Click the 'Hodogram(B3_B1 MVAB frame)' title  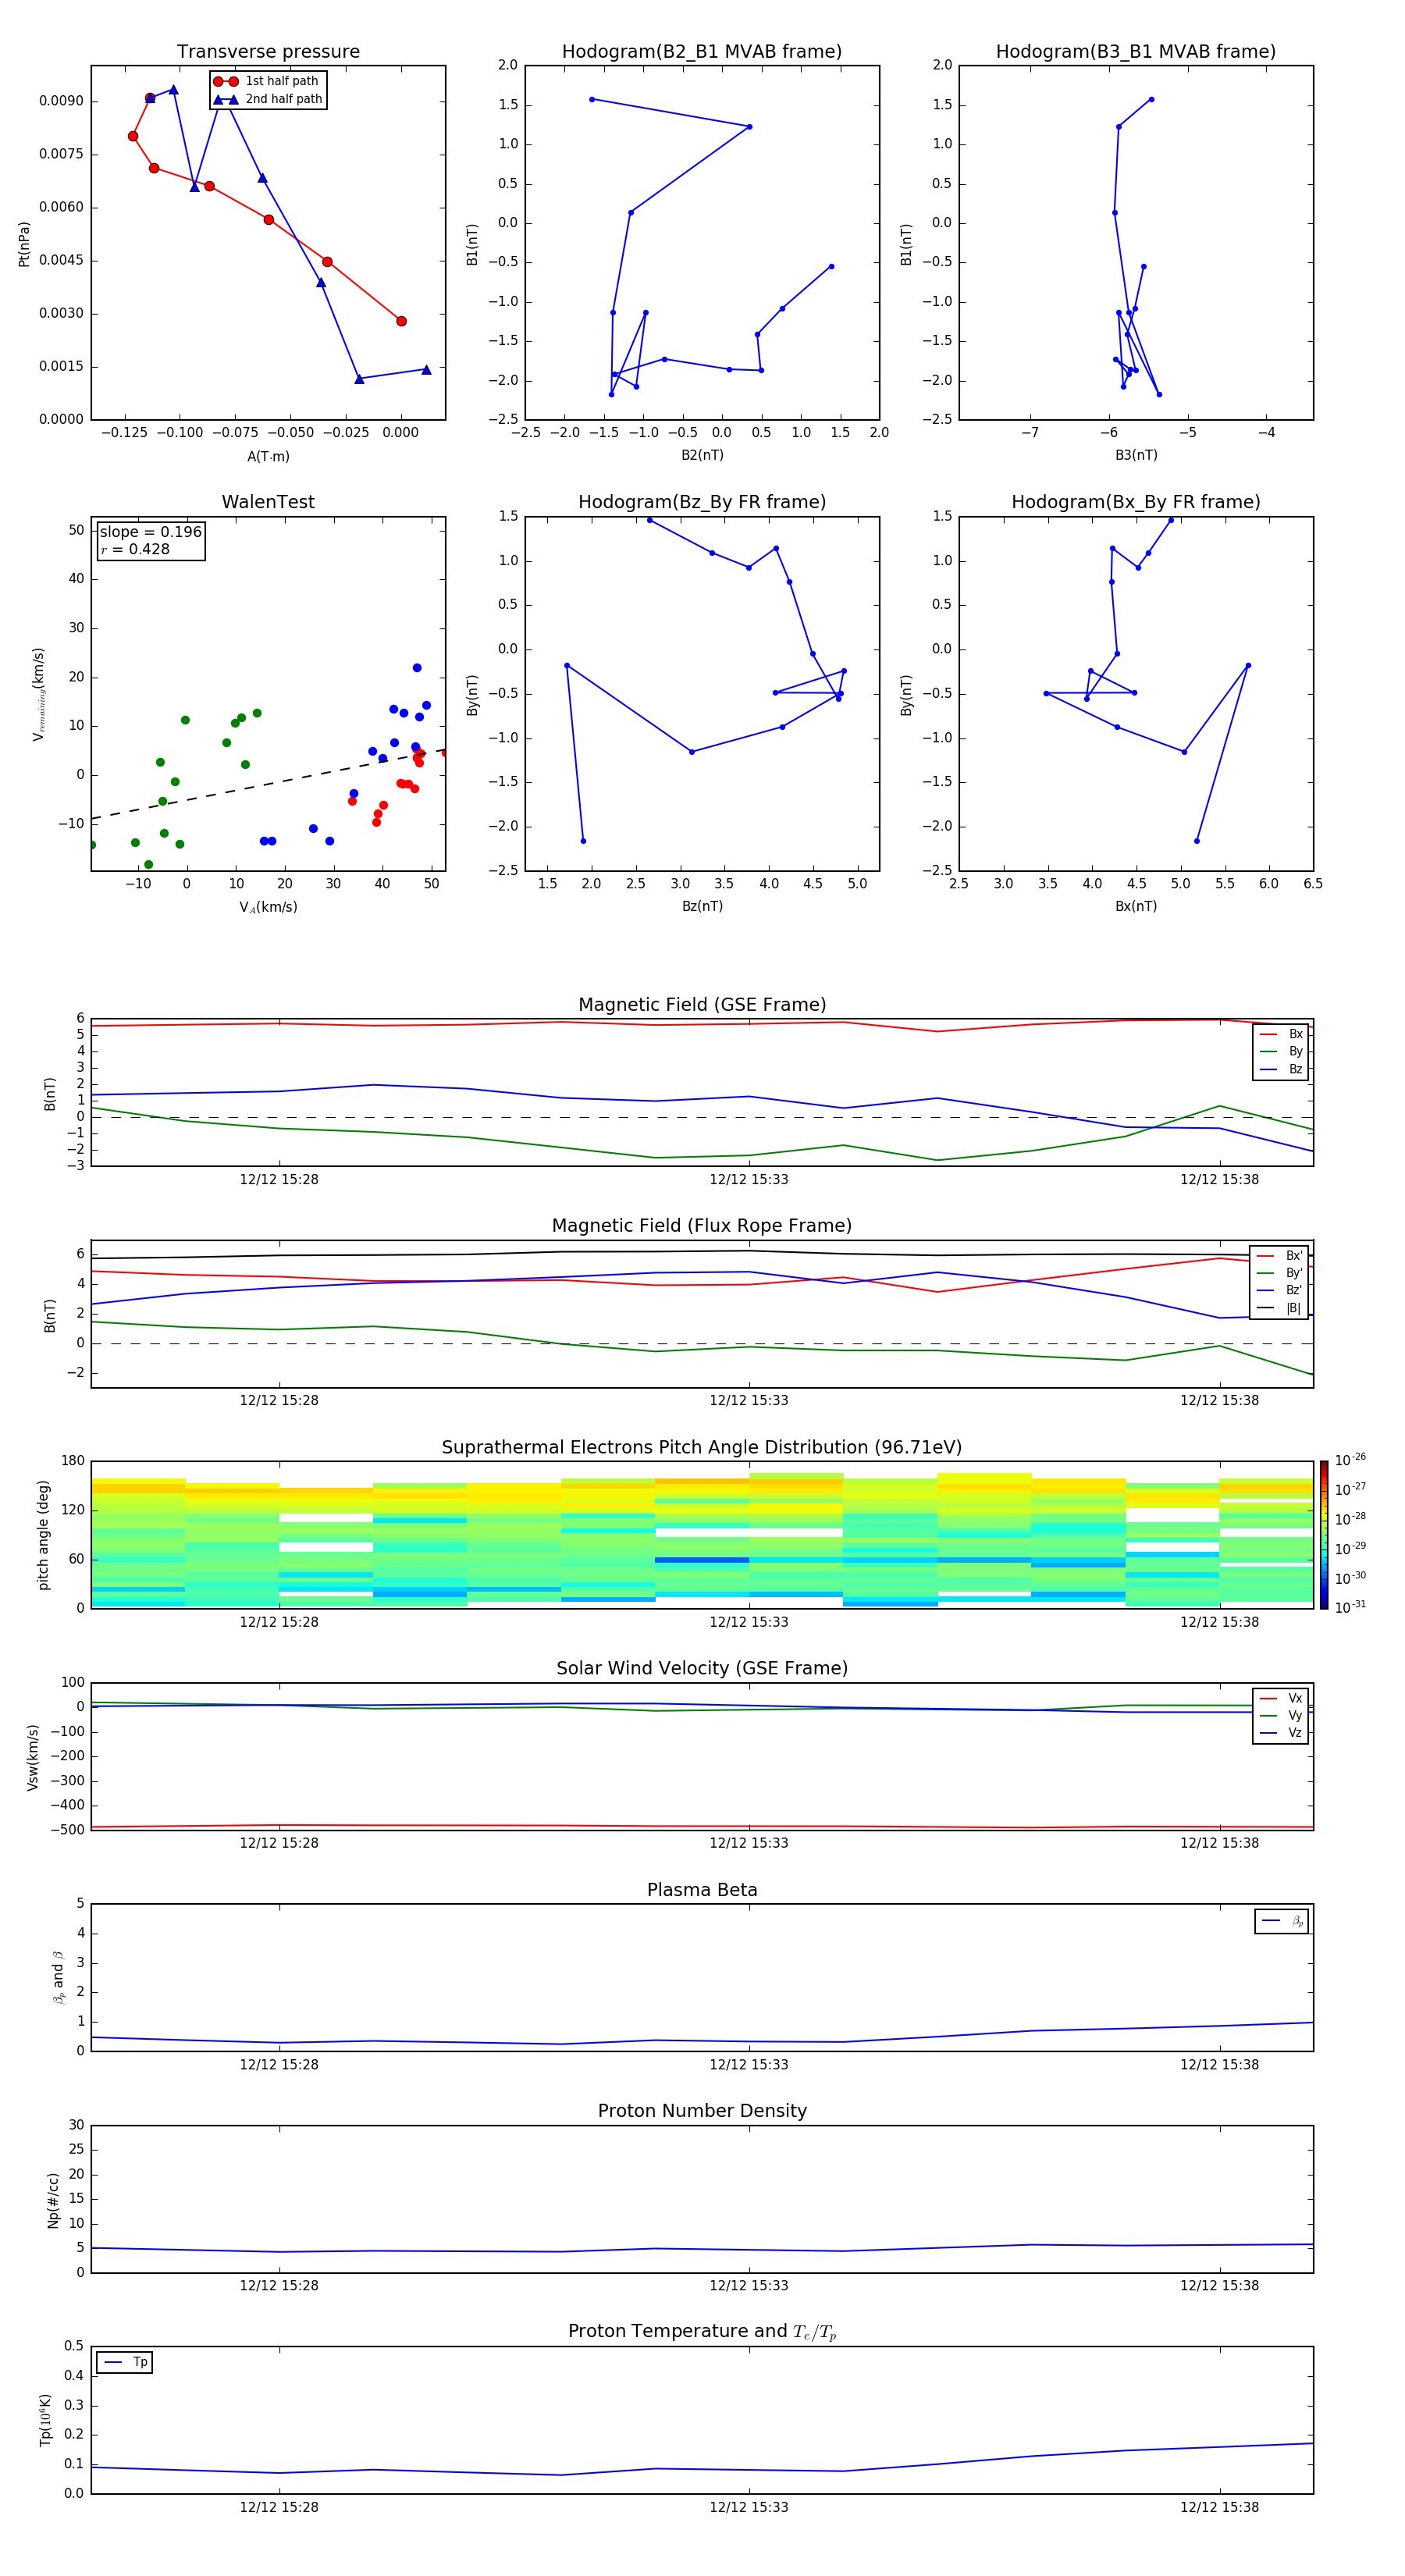1136,52
